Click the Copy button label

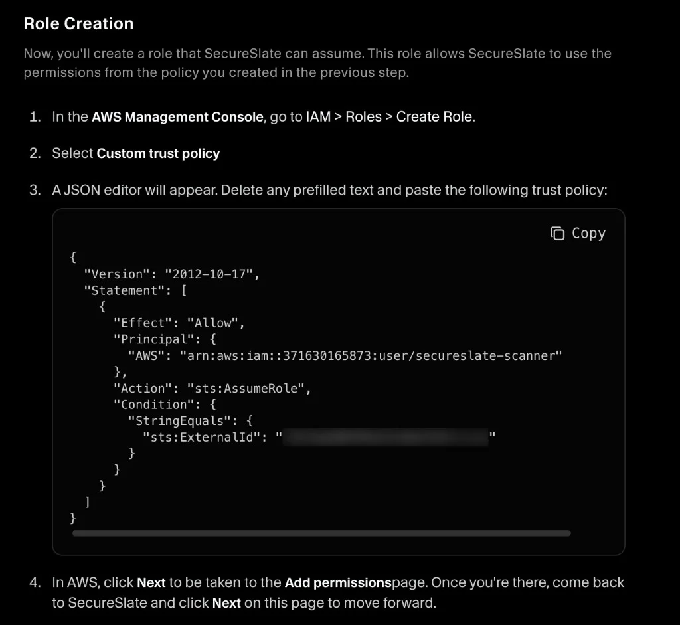(x=588, y=233)
